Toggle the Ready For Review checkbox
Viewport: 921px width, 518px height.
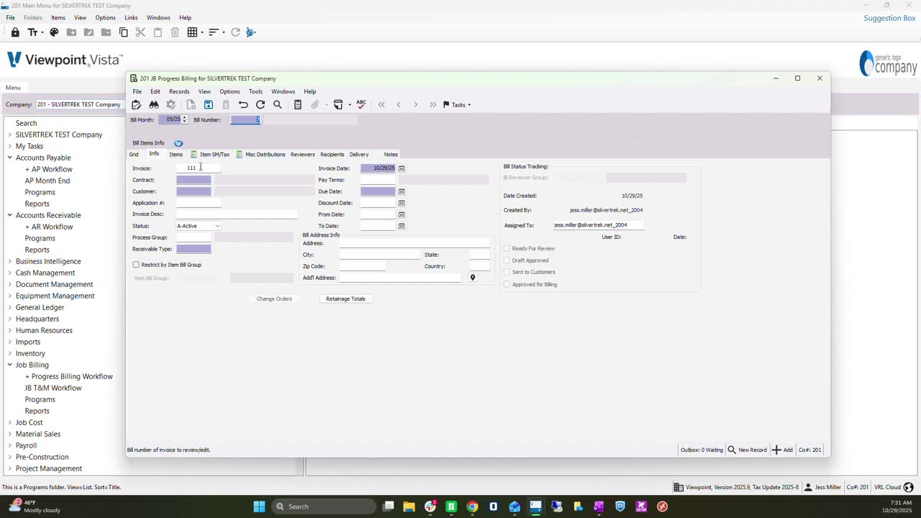pos(507,249)
